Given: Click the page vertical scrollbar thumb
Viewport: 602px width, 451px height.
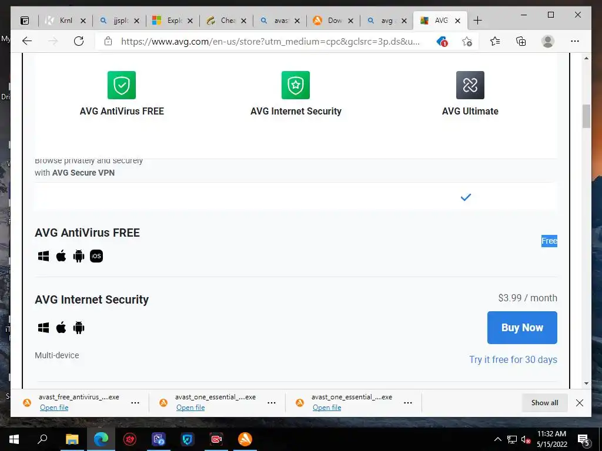Looking at the screenshot, I should point(586,116).
